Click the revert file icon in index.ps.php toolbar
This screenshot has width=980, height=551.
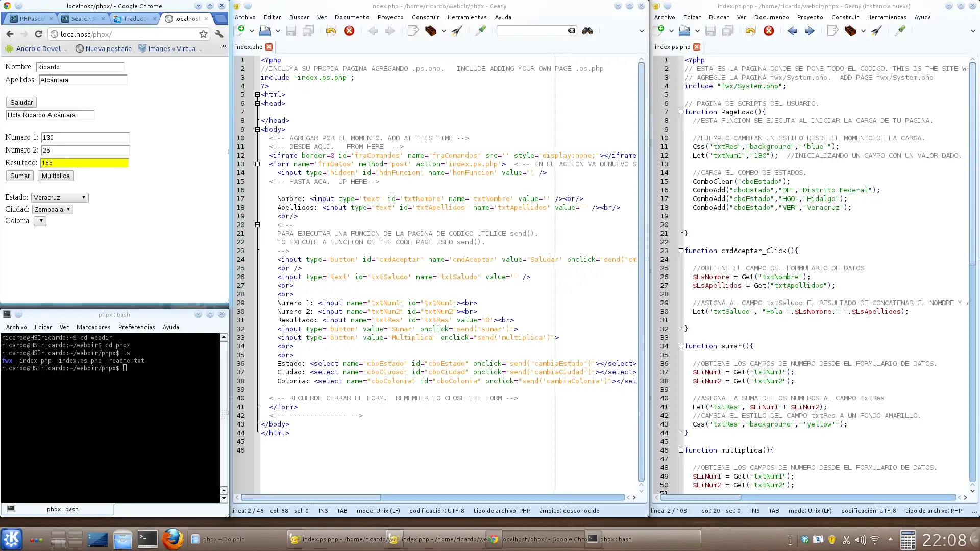[750, 31]
